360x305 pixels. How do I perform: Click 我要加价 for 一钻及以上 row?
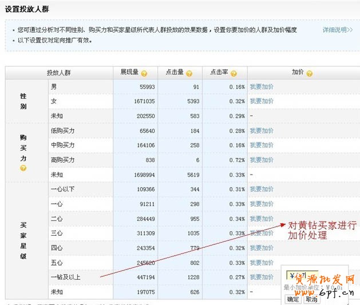(x=262, y=277)
